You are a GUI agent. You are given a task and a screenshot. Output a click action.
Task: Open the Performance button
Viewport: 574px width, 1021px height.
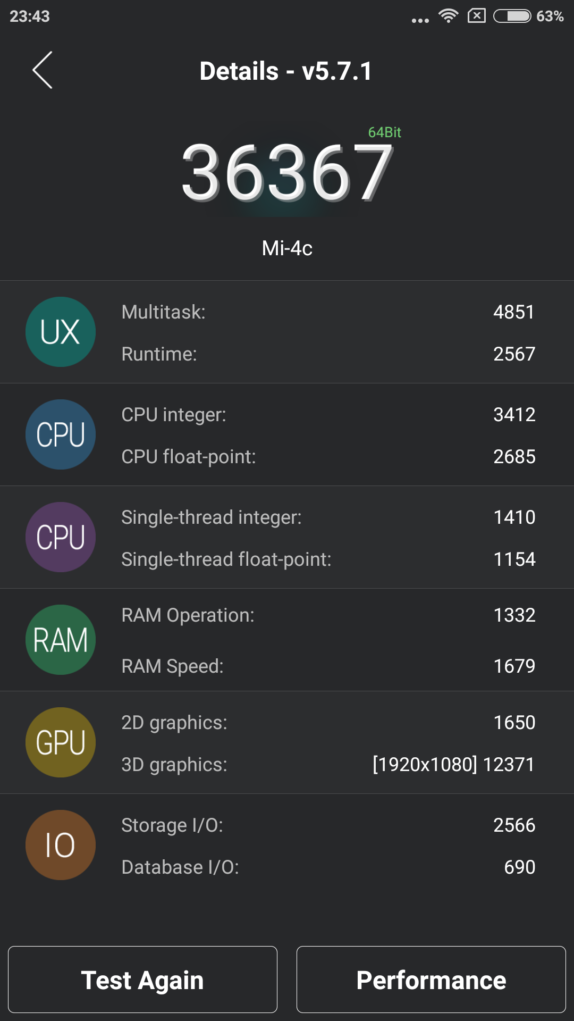(431, 980)
